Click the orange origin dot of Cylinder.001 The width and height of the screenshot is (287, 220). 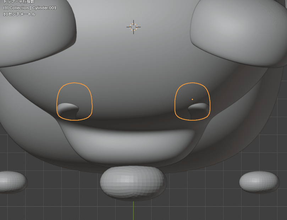[192, 99]
